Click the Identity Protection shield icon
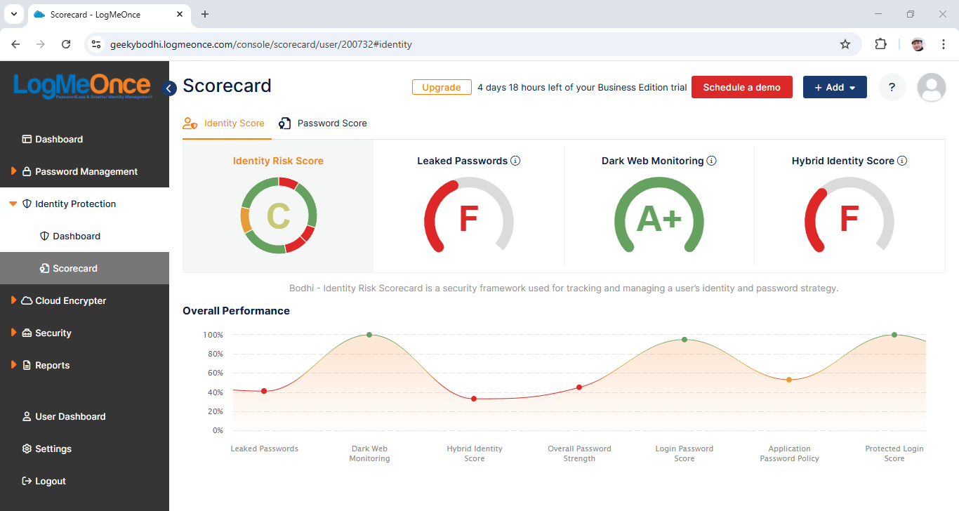959x511 pixels. click(x=27, y=204)
